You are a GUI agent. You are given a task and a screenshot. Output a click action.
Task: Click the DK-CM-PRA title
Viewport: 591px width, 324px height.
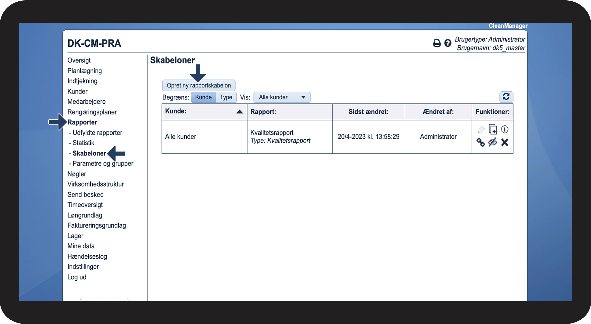(94, 43)
